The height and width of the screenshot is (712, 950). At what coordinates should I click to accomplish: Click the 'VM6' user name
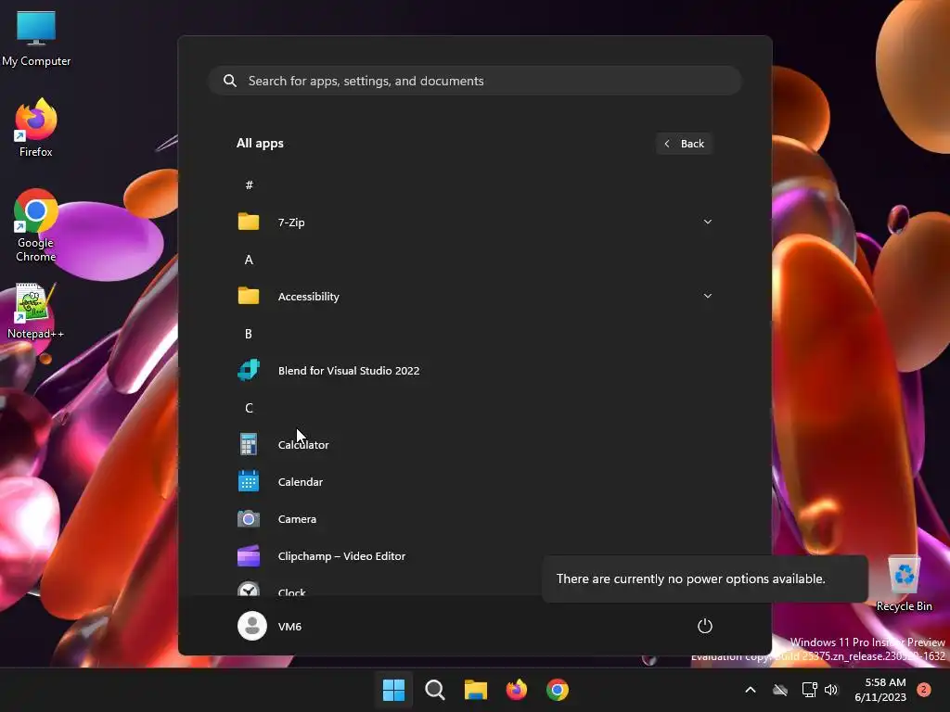click(x=289, y=627)
